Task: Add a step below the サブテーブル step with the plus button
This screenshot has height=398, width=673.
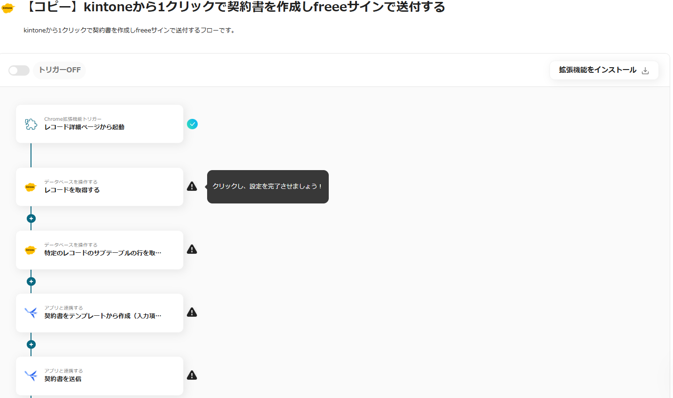Action: pyautogui.click(x=31, y=281)
